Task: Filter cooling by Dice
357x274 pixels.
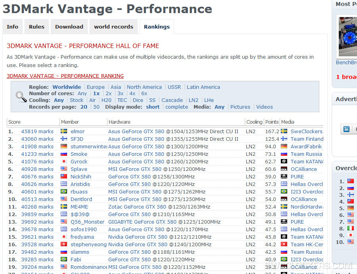Action: [x=138, y=100]
